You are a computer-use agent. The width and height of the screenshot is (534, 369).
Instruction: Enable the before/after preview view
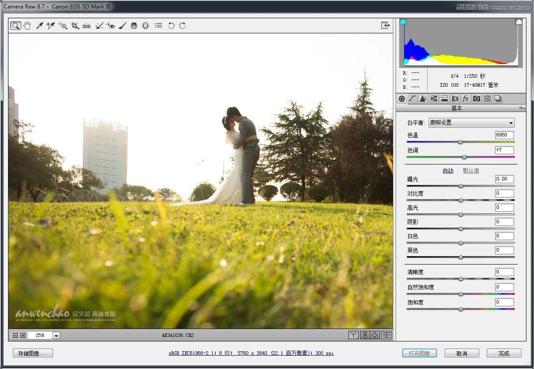coord(353,335)
